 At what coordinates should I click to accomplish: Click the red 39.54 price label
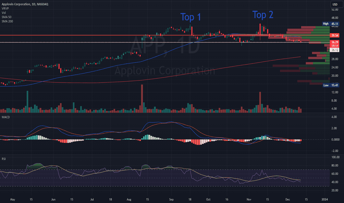pos(335,35)
